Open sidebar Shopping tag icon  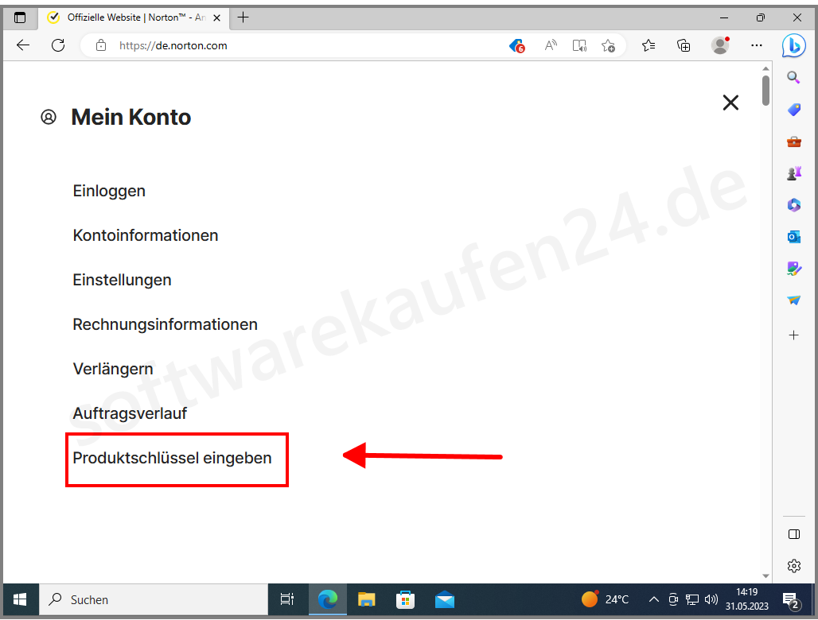point(794,110)
